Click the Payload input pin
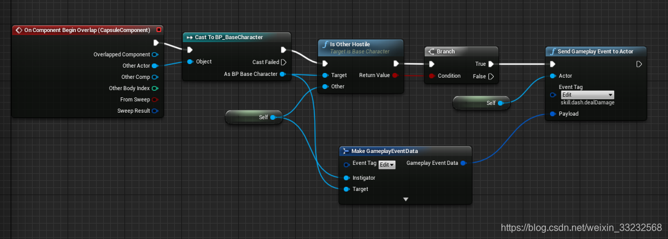This screenshot has height=239, width=668. 552,114
